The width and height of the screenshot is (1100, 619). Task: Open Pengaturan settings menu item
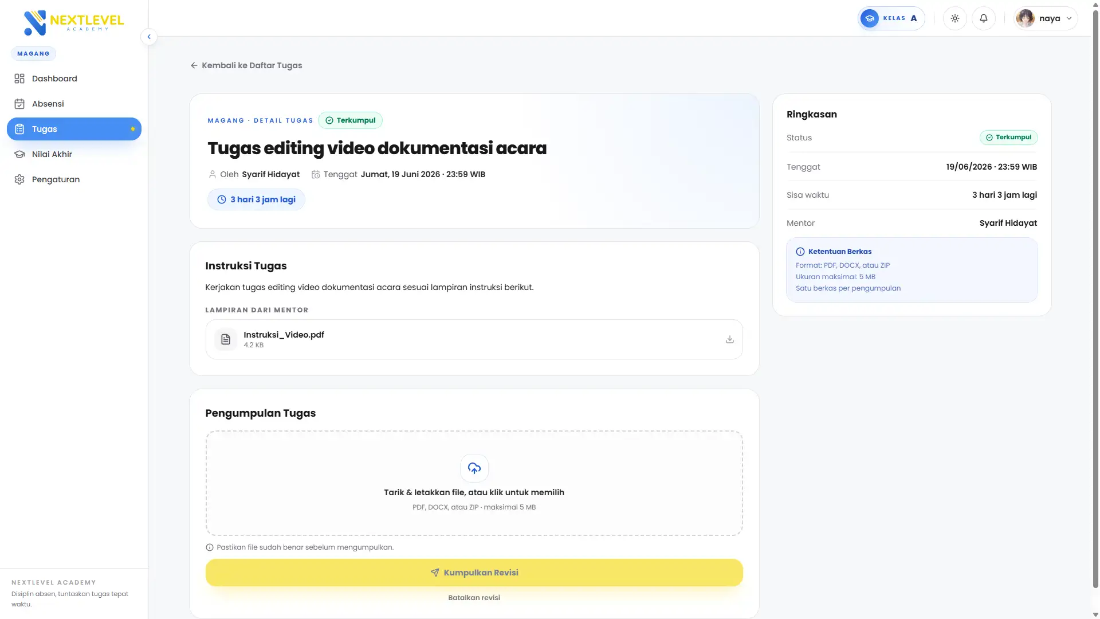tap(74, 179)
